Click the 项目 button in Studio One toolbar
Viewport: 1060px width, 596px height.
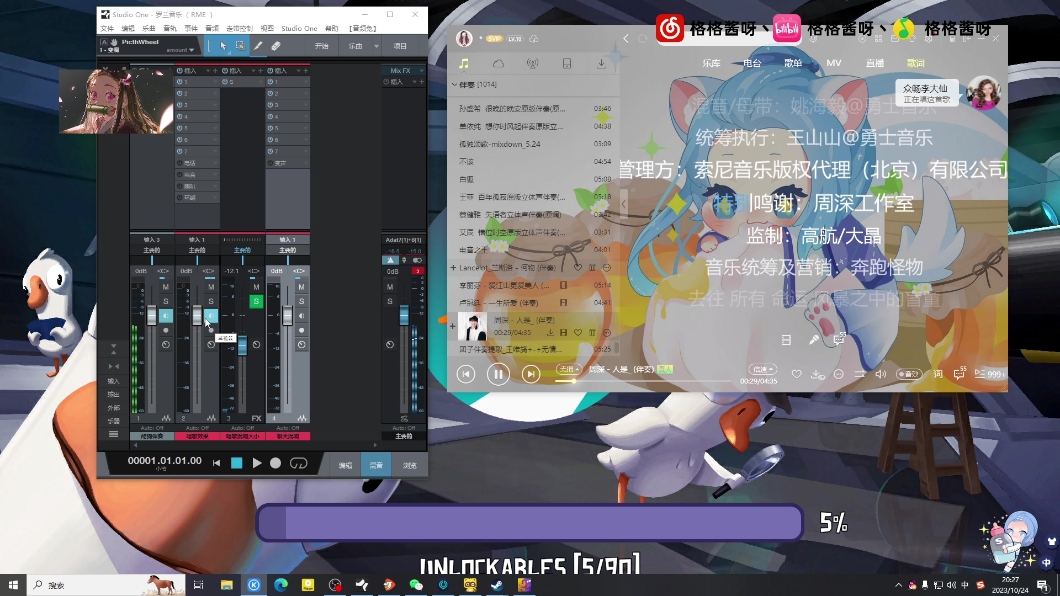400,46
